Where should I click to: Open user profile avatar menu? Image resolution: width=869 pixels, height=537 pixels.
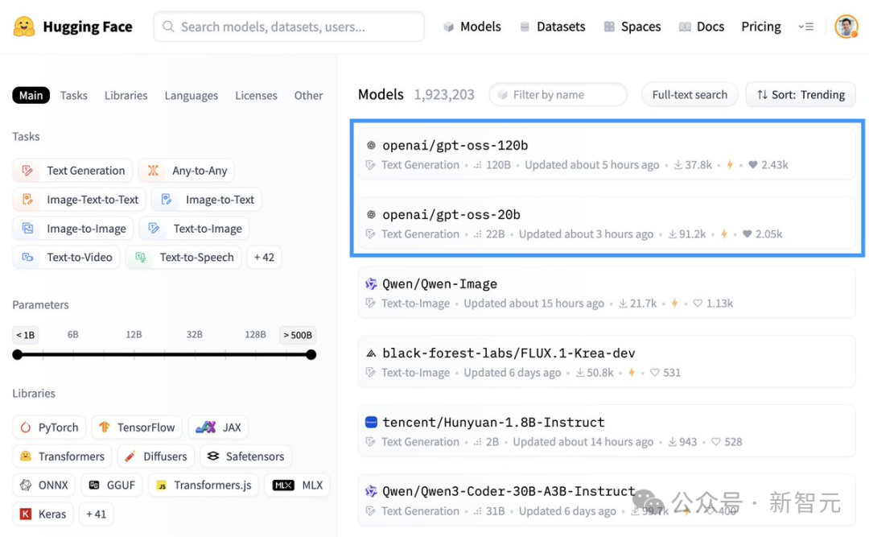(x=846, y=27)
